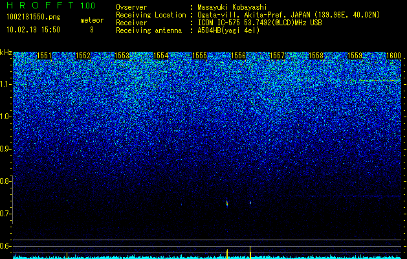This screenshot has height=259, width=407.
Task: Click the 1.1 kHz axis value
Action: click(6, 84)
